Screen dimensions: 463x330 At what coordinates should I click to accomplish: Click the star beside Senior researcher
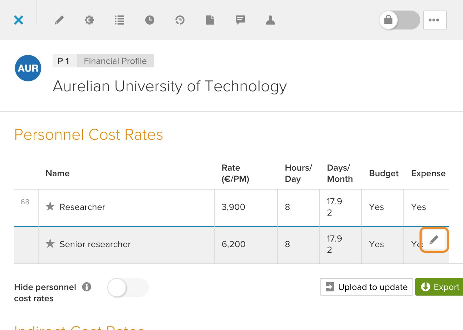50,244
